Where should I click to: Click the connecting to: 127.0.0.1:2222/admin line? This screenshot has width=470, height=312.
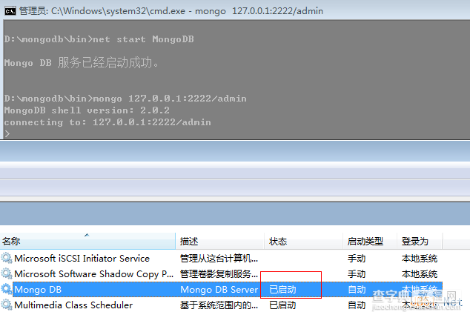107,122
